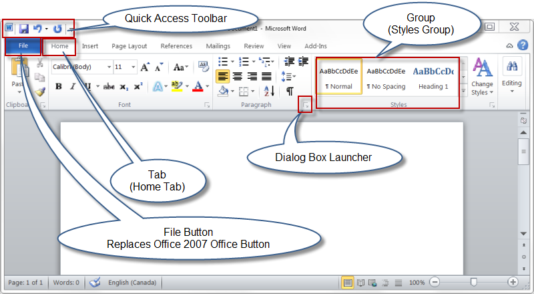The image size is (534, 294).
Task: Clear formatting with the eraser icon
Action: 204,67
